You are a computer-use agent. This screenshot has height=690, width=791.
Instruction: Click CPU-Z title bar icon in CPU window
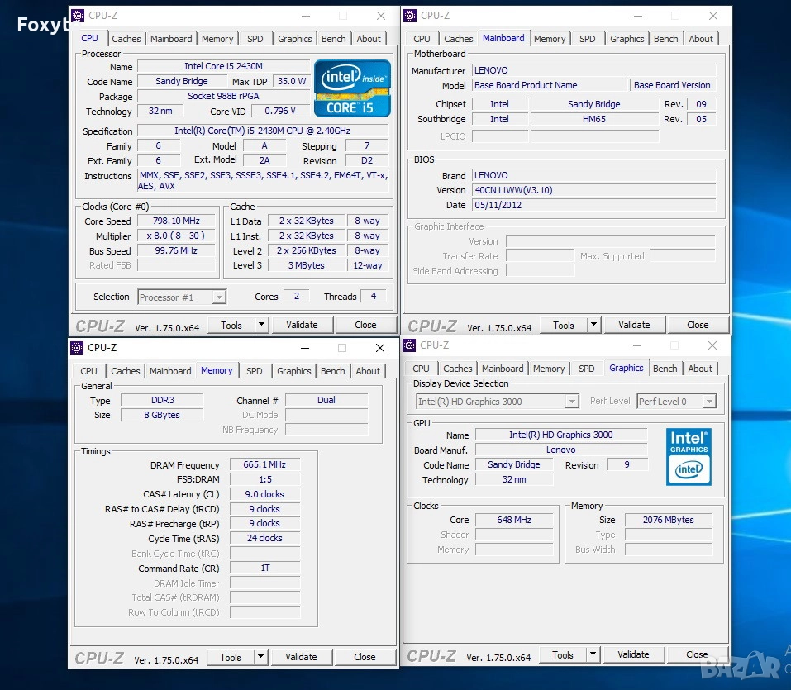pos(78,16)
